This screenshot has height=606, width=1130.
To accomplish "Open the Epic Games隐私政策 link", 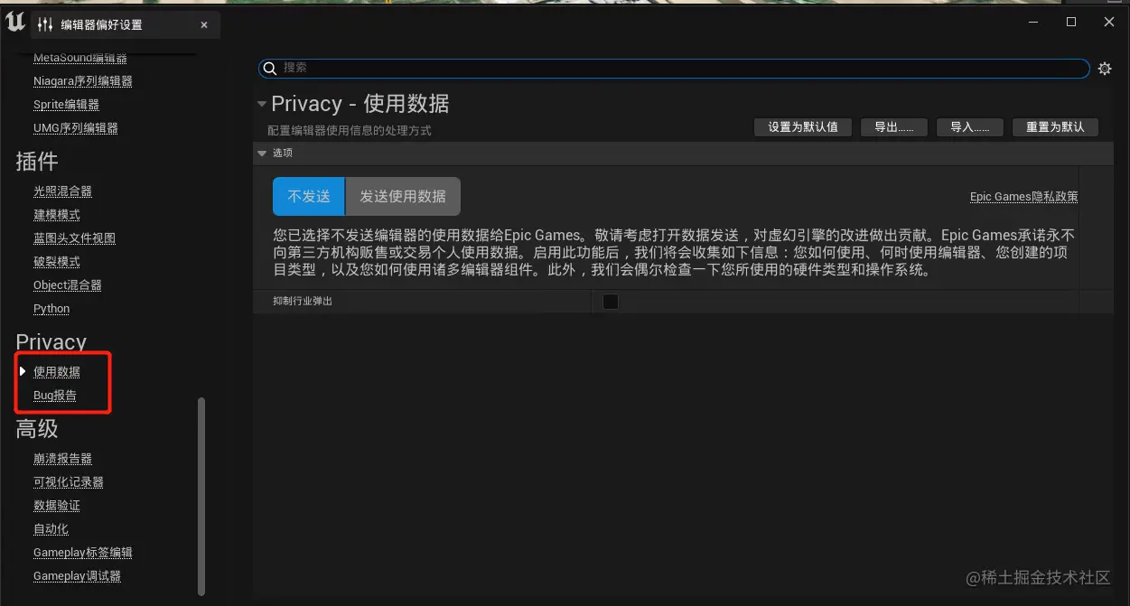I will point(1023,196).
